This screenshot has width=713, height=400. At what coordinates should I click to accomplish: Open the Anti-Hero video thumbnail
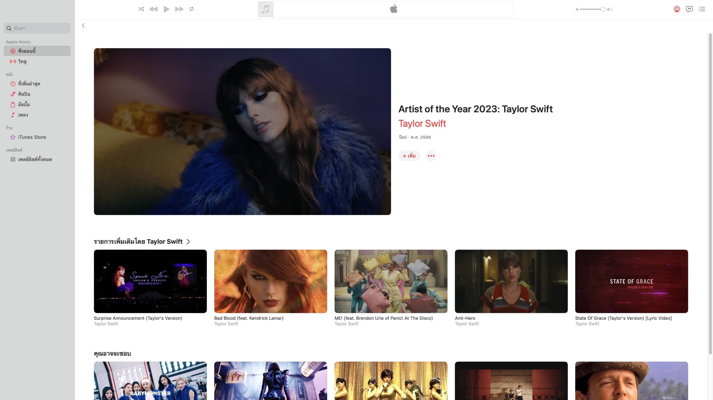pyautogui.click(x=511, y=281)
